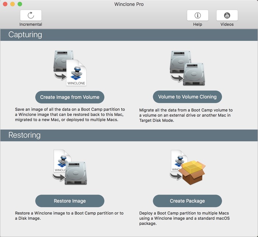Click the 'Incremental' label under the toolbar
This screenshot has width=258, height=237.
tap(31, 24)
